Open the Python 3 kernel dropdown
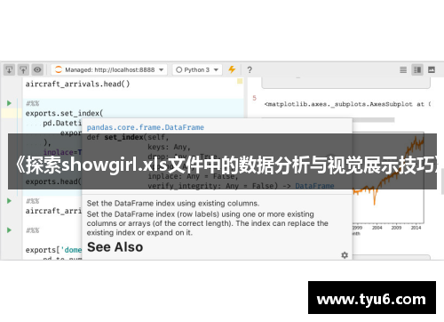This screenshot has height=322, width=444. 197,70
